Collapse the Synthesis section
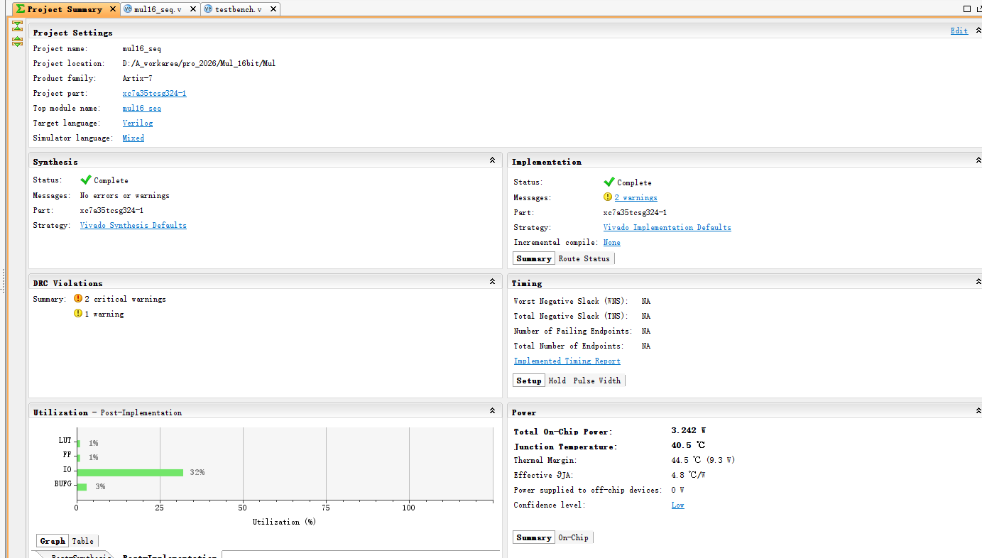982x558 pixels. [493, 160]
